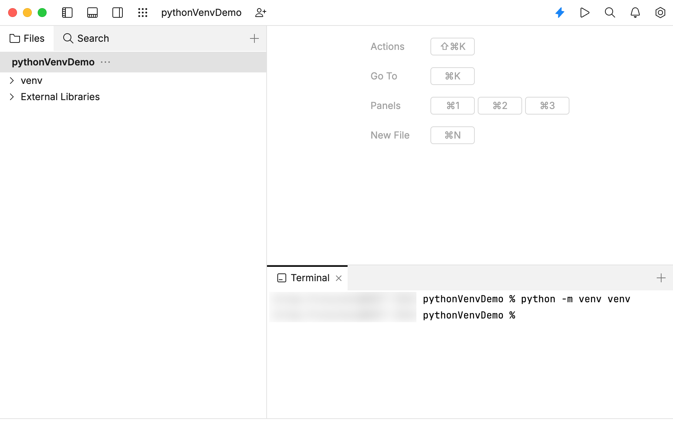673x436 pixels.
Task: Click the add collaborator icon
Action: tap(261, 13)
